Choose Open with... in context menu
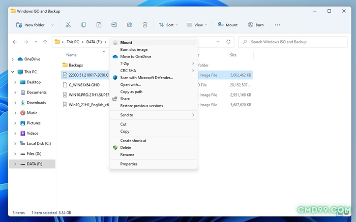Viewport: 356px width, 222px height. tap(154, 84)
